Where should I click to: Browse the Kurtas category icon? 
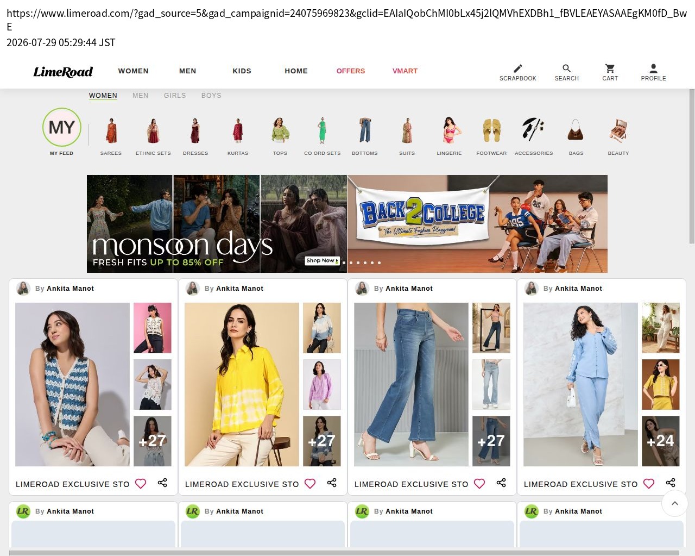pyautogui.click(x=238, y=130)
